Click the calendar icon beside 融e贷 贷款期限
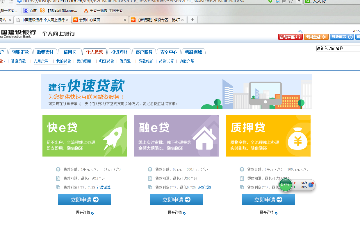Screen dimensions: 360x230 coord(150,178)
